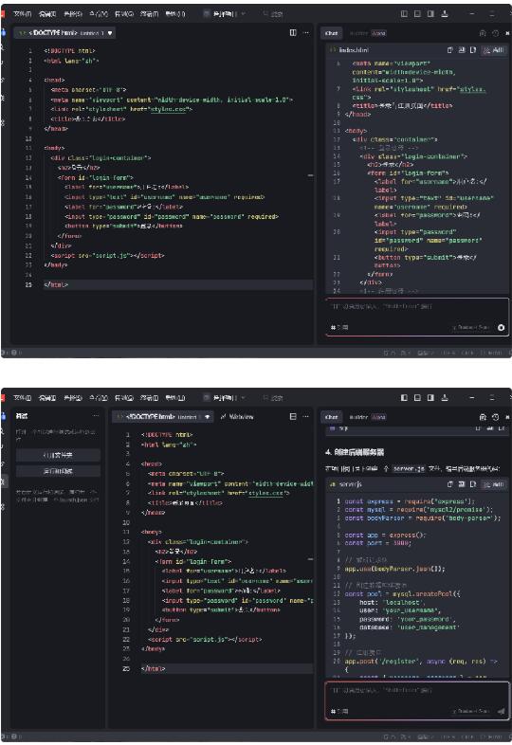512x745 pixels.
Task: Open the Untitled-1 tab dropdown arrow in upper editor
Action: click(x=110, y=33)
